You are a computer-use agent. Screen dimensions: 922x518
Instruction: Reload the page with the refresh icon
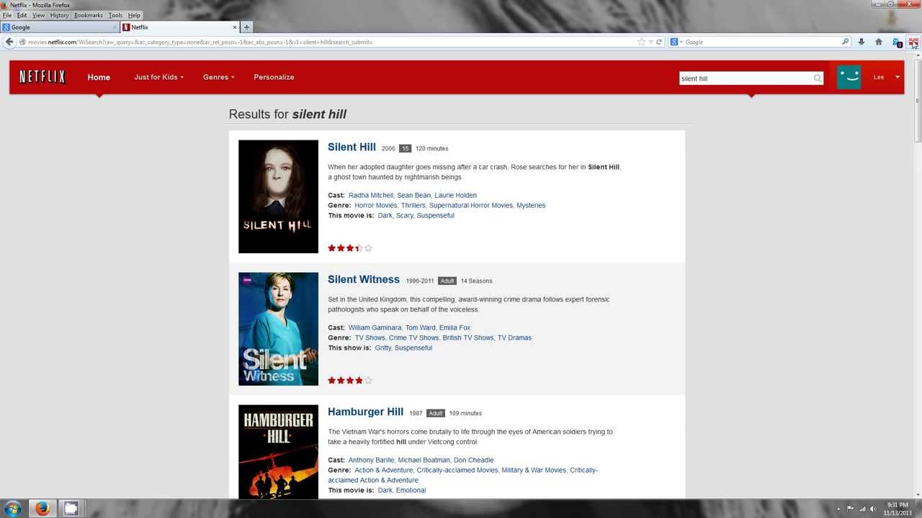click(x=658, y=42)
